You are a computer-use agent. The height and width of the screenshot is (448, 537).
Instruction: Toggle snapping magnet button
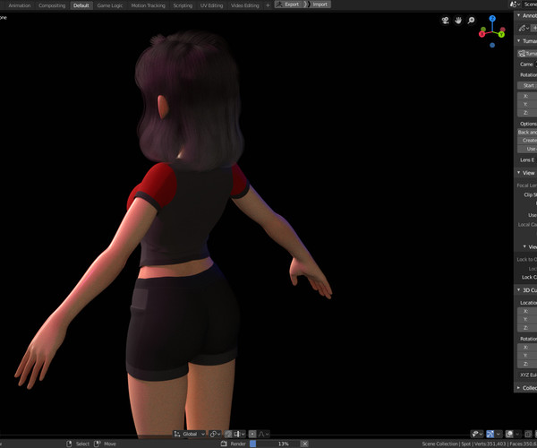228,435
